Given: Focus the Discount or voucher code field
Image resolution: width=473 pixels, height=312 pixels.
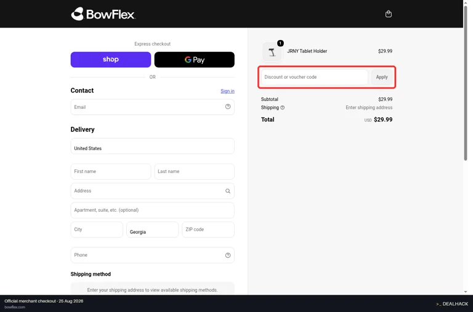Looking at the screenshot, I should click(314, 77).
